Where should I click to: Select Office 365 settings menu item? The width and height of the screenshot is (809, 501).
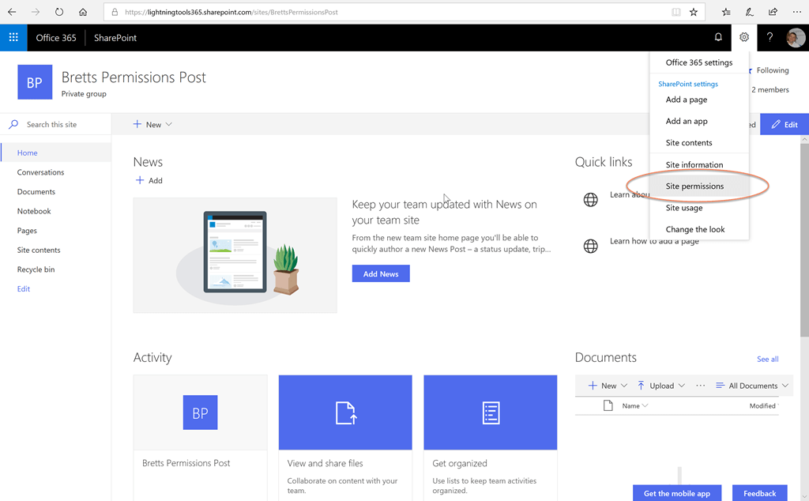(x=699, y=62)
